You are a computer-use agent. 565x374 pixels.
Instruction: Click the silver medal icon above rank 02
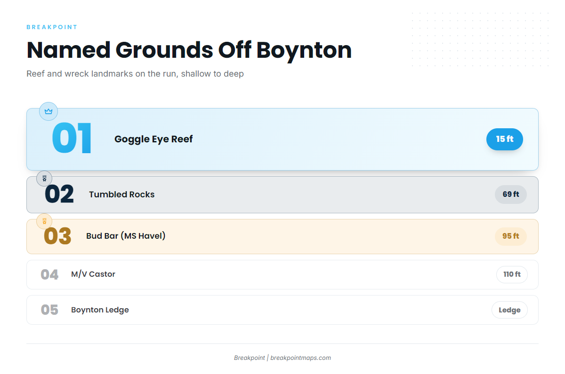coord(44,179)
